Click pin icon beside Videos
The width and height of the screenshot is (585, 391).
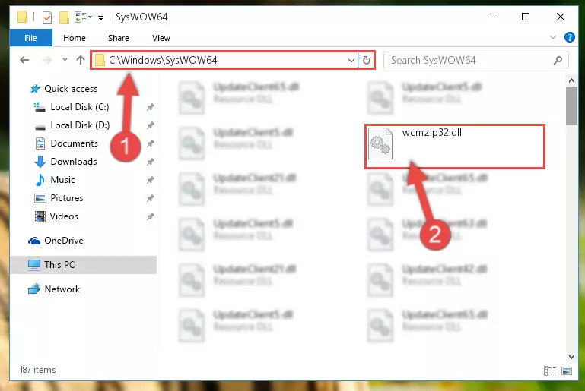pyautogui.click(x=150, y=216)
